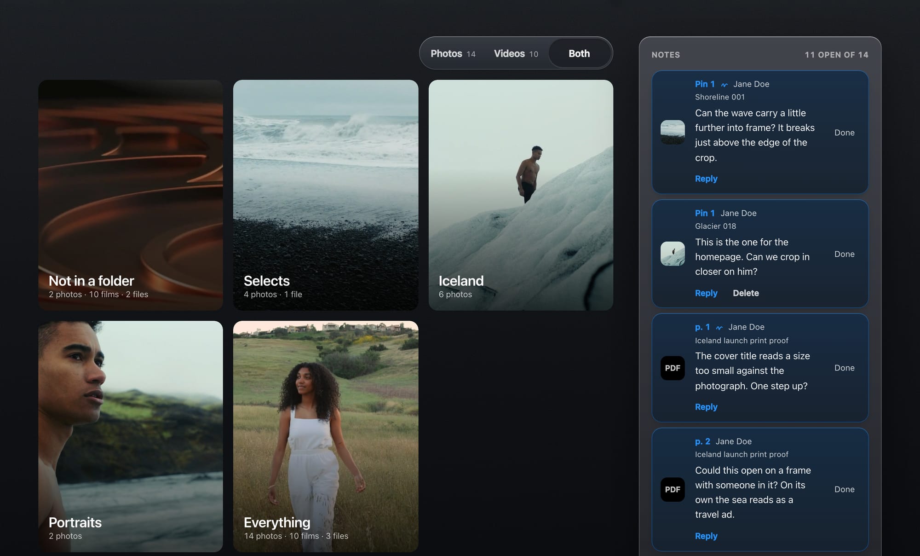Mark the Glacier 018 note as Done
Viewport: 920px width, 556px height.
845,254
